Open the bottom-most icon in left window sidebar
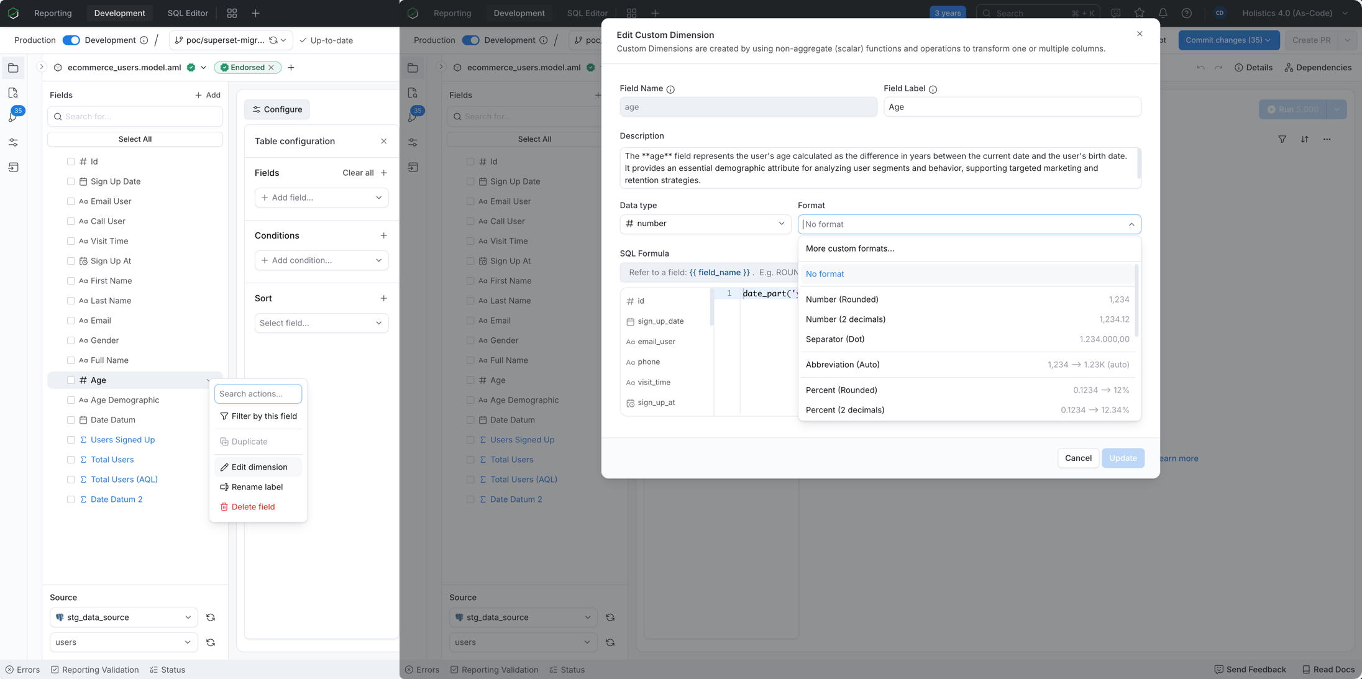The image size is (1362, 679). (13, 167)
